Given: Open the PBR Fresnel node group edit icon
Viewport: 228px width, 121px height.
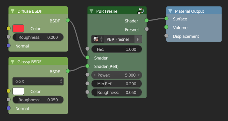Looking at the screenshot, I should pyautogui.click(x=140, y=11).
